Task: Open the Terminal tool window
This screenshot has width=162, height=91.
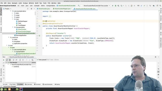Action: click(37, 84)
